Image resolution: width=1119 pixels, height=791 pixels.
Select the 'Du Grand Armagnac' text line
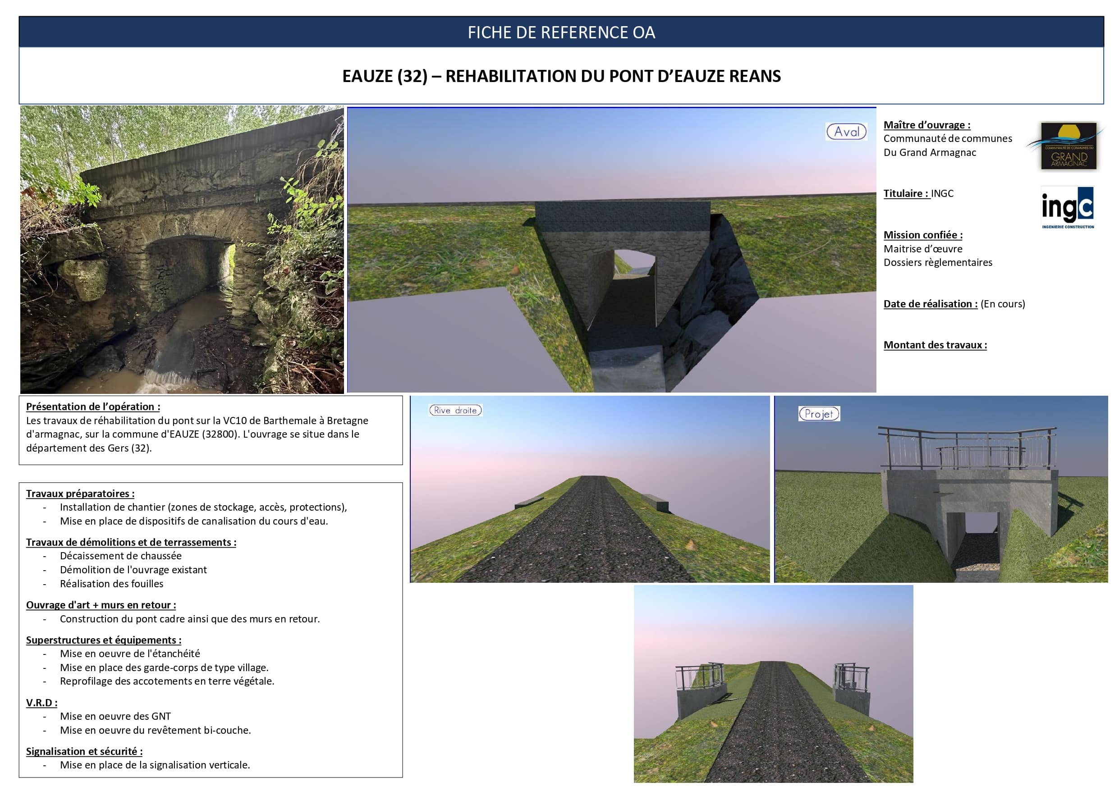click(930, 152)
